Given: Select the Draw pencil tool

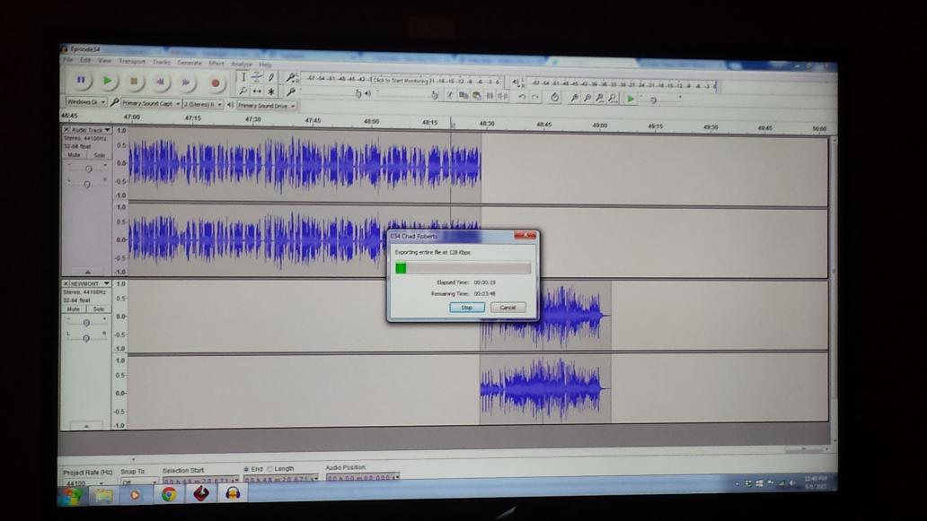Looking at the screenshot, I should click(x=270, y=77).
